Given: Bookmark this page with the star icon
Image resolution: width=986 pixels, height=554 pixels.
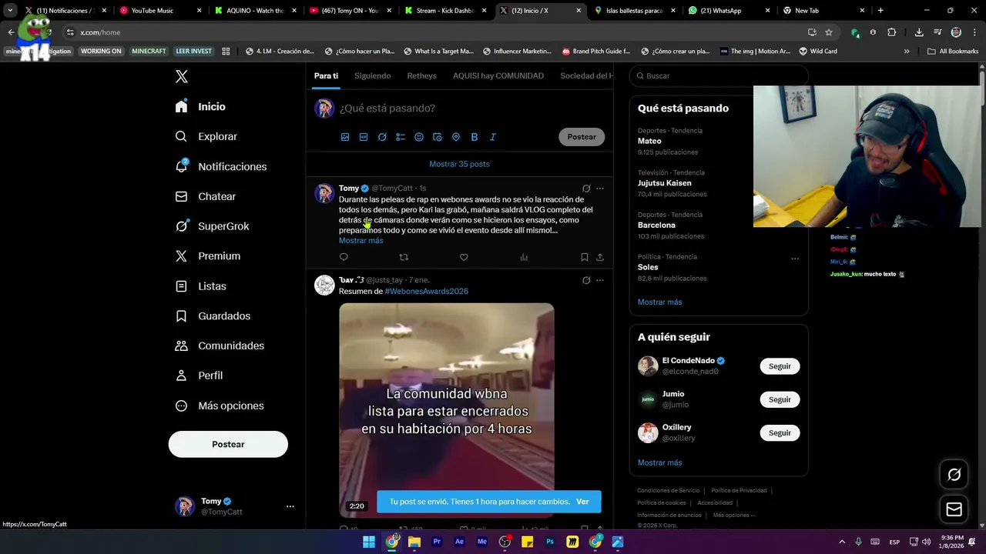Looking at the screenshot, I should [x=829, y=32].
